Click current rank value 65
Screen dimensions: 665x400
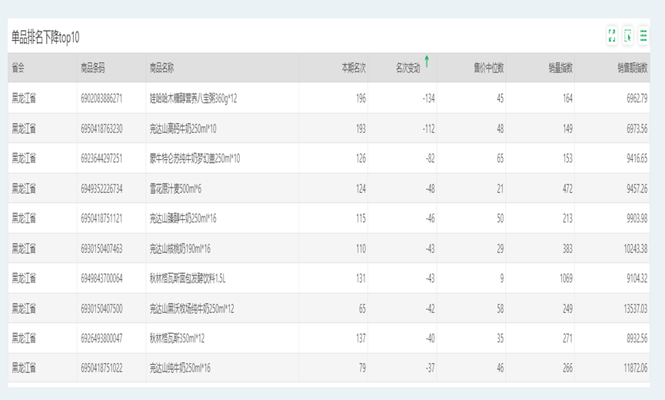[362, 308]
